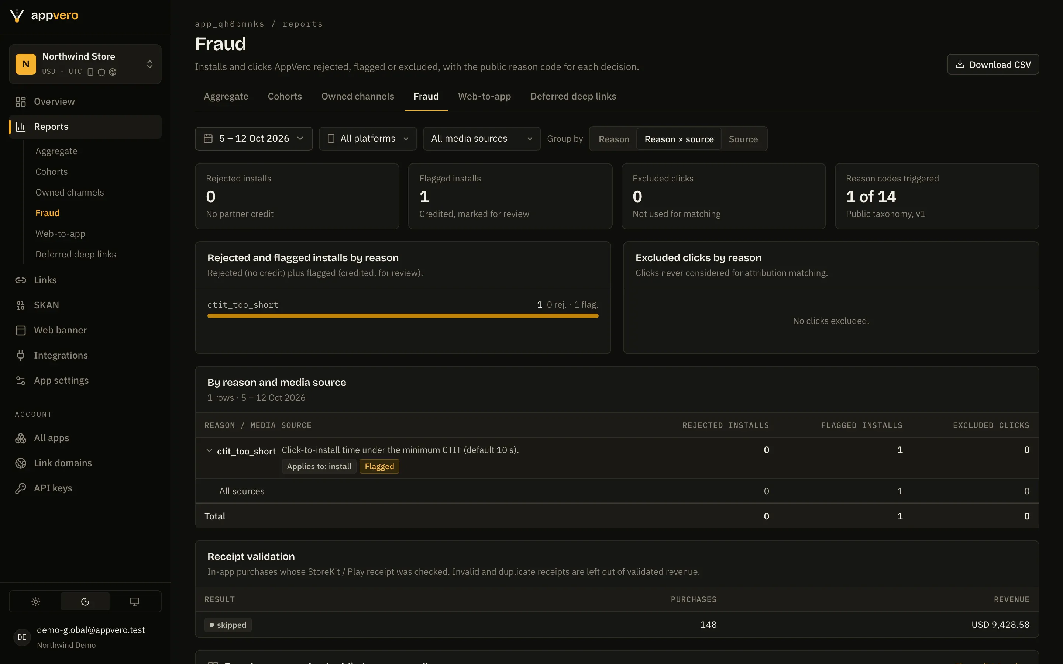Click the Flagged badge
The width and height of the screenshot is (1063, 664).
[379, 466]
